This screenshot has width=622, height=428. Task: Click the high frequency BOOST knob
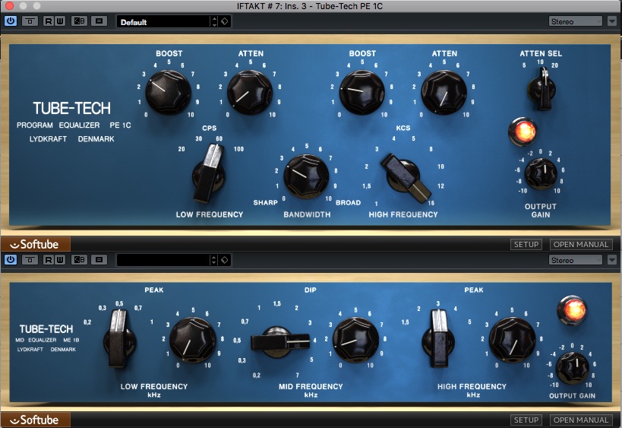362,93
